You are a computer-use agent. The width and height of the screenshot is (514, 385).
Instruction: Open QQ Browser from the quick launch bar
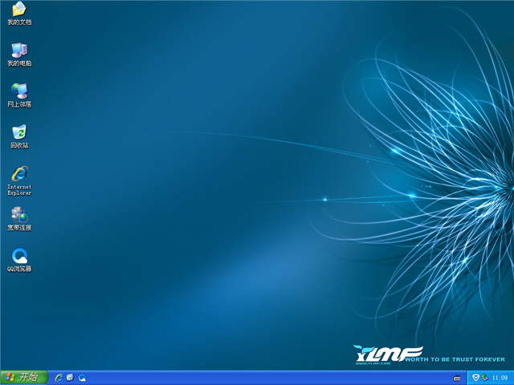tap(82, 377)
